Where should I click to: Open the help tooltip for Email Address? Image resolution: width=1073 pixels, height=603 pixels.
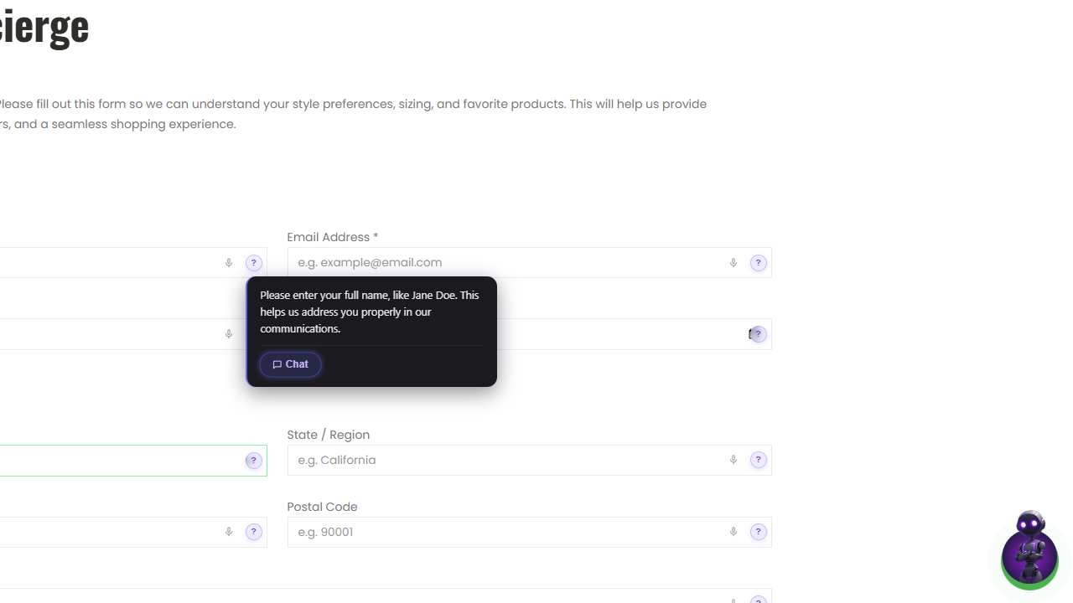(759, 262)
